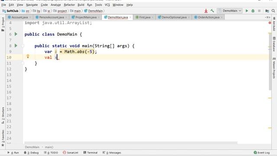This screenshot has height=156, width=277.
Task: Open the Run tool window
Action: pos(13,153)
